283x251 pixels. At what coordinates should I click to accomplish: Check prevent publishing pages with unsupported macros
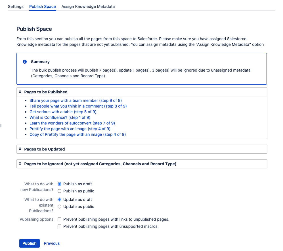(x=60, y=226)
